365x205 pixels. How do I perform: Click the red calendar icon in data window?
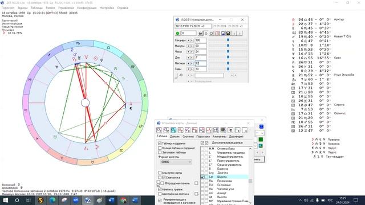217,33
